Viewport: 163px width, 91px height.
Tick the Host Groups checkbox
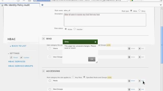(x=50, y=89)
